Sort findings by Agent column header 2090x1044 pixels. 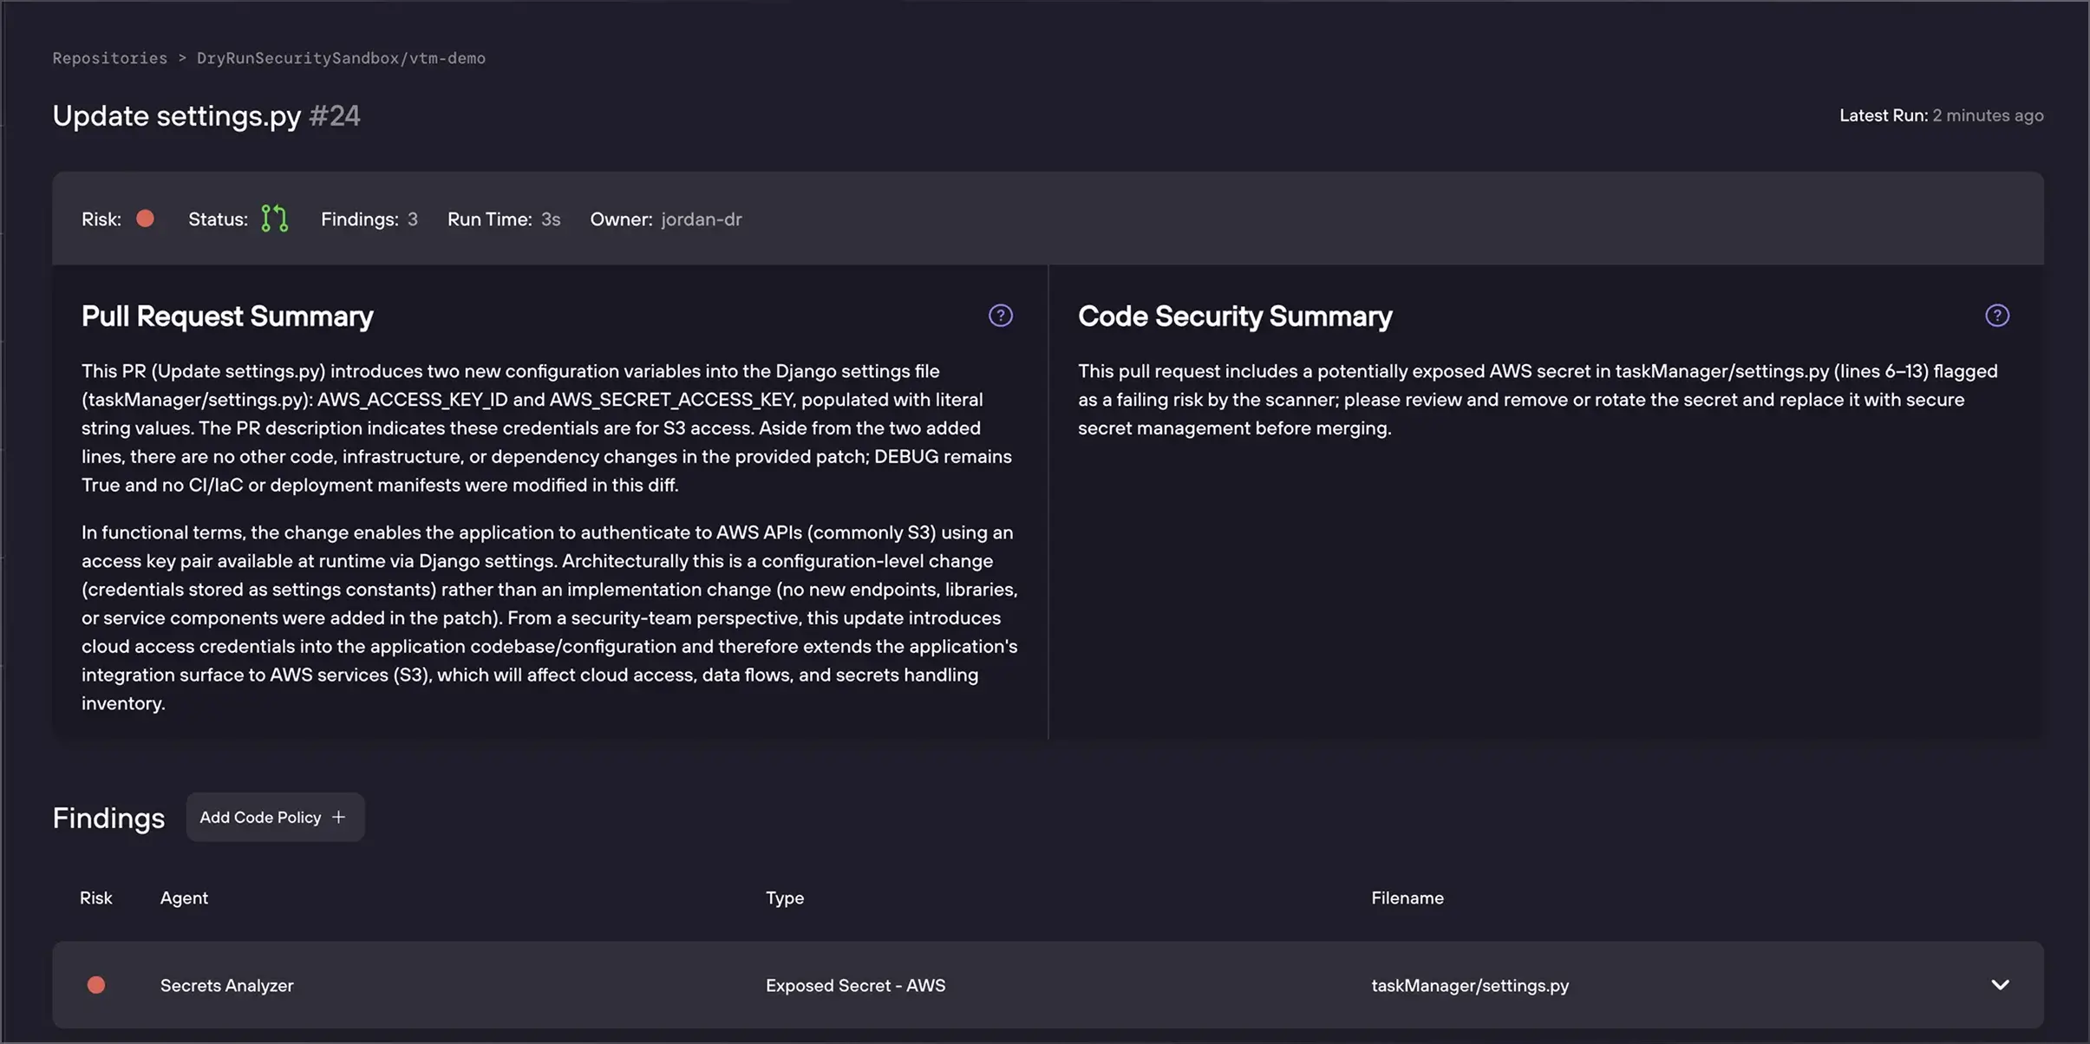(184, 898)
